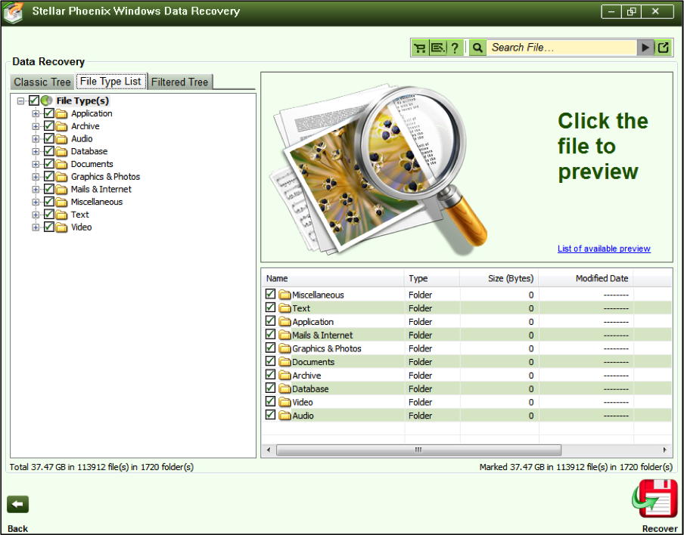The image size is (684, 535).
Task: Expand the Graphics & Photos tree node
Action: pos(36,177)
